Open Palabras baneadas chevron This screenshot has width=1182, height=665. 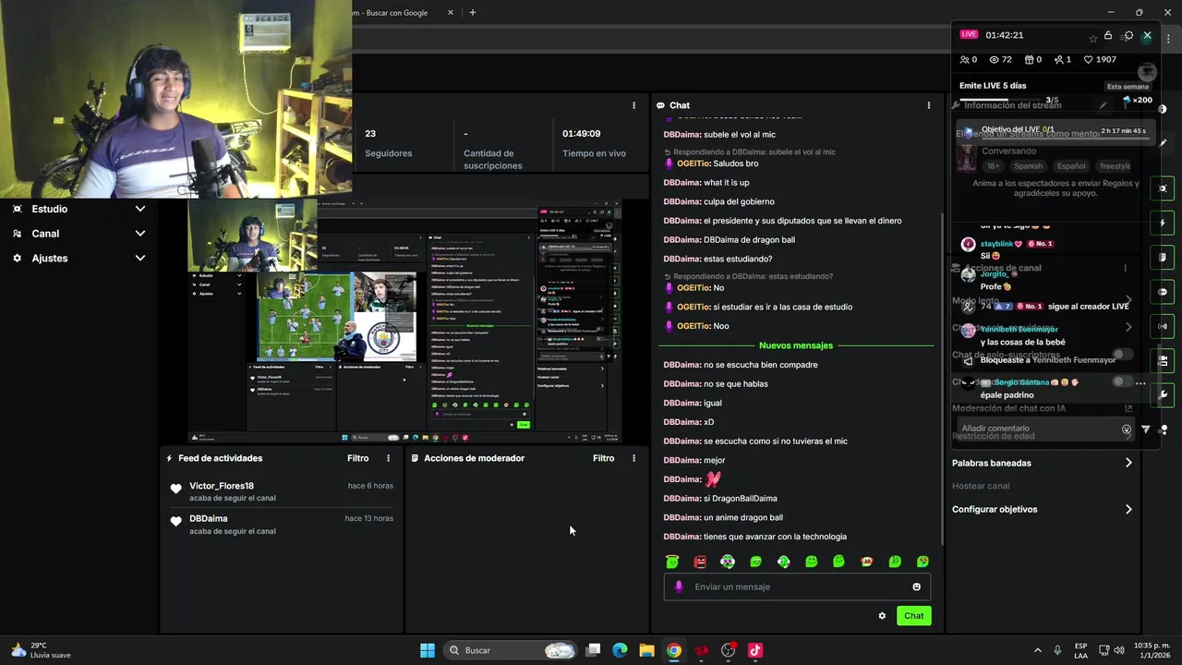click(x=1128, y=463)
